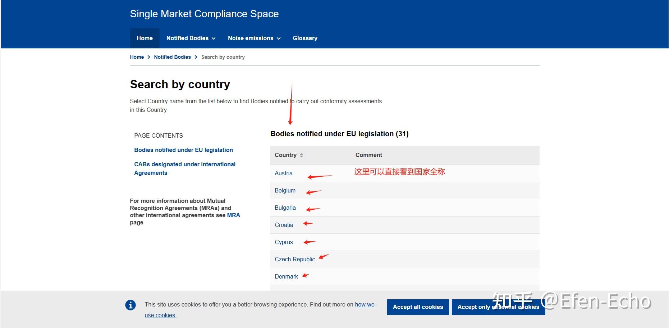Open the Glossary menu item
This screenshot has width=669, height=328.
(305, 38)
